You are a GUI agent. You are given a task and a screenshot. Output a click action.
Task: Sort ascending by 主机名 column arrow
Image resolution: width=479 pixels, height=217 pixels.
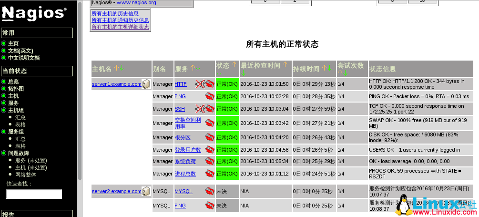116,68
